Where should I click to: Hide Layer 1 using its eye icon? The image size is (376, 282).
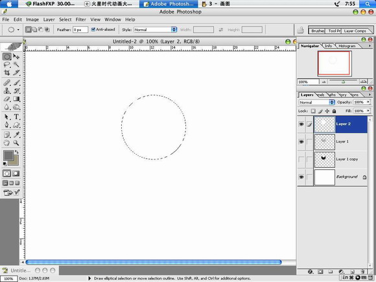tap(301, 142)
